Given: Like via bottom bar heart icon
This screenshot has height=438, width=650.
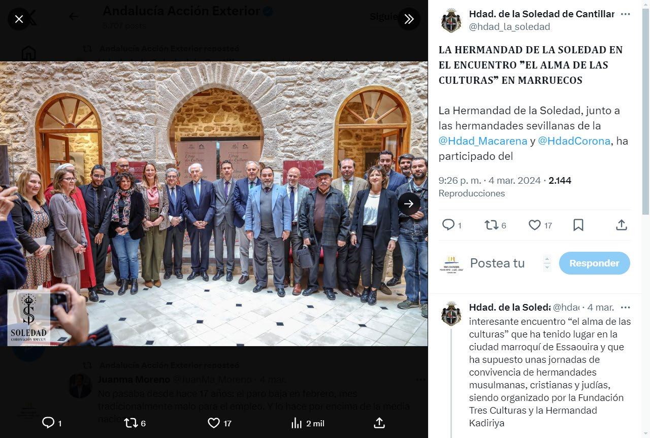Looking at the screenshot, I should tap(214, 423).
